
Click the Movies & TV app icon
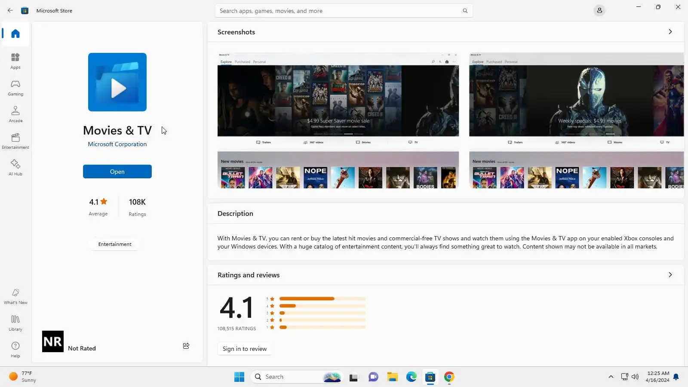click(x=117, y=82)
